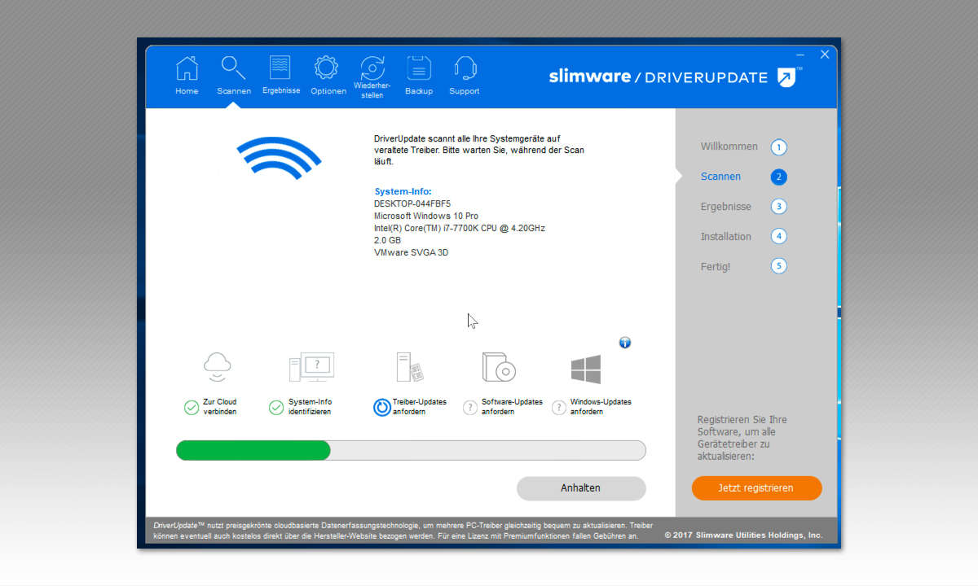
Task: Click Intel Core i7-7700K CPU line
Action: 460,228
